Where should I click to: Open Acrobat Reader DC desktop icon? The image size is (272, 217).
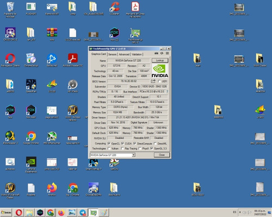click(73, 60)
